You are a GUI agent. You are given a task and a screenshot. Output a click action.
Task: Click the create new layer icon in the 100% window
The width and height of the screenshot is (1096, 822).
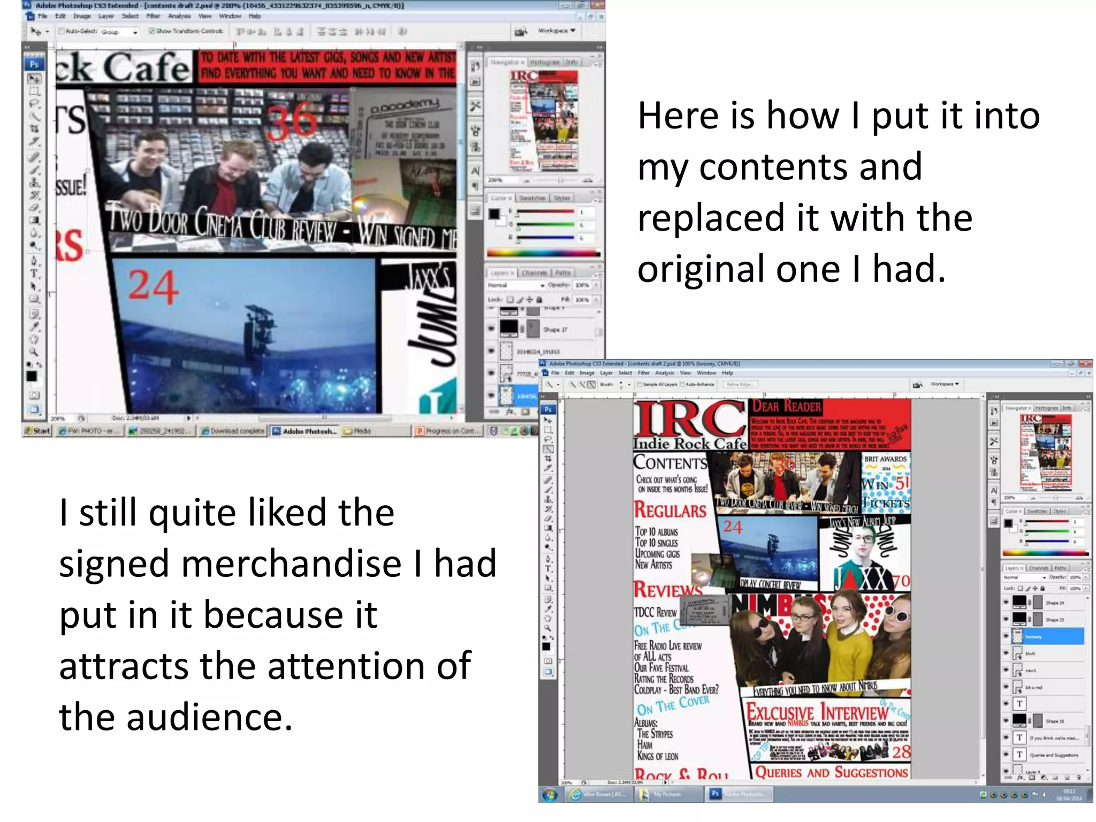(1067, 777)
